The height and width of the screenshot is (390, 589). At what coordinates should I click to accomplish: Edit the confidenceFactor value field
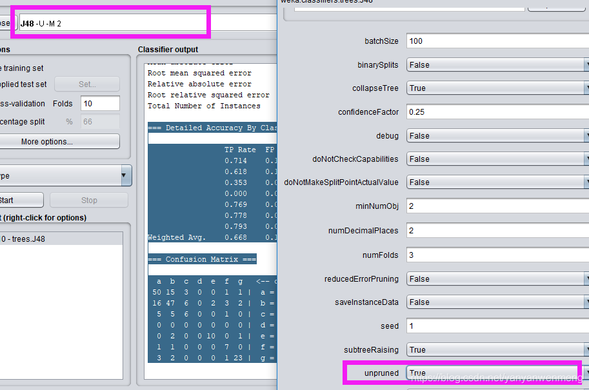coord(498,112)
